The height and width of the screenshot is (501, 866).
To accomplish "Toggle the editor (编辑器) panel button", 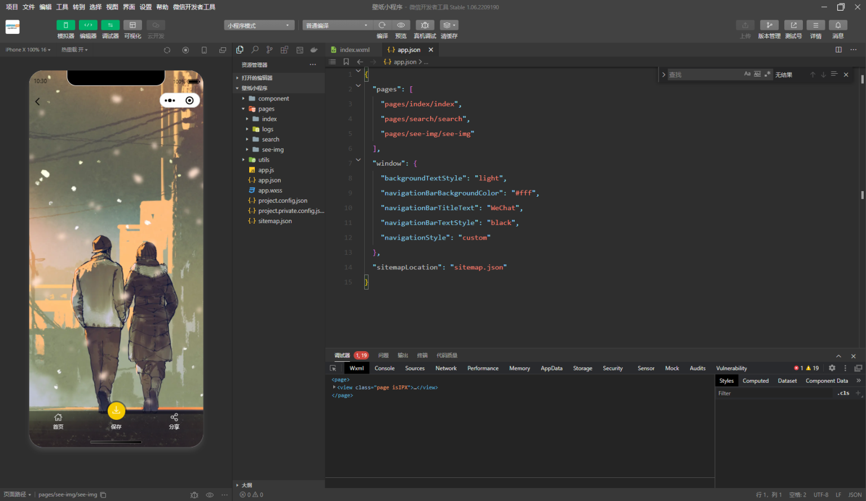I will (88, 25).
